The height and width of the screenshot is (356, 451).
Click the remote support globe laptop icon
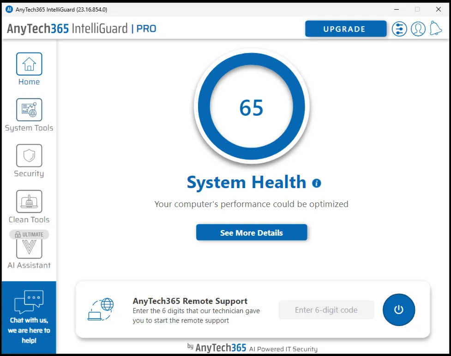click(101, 309)
